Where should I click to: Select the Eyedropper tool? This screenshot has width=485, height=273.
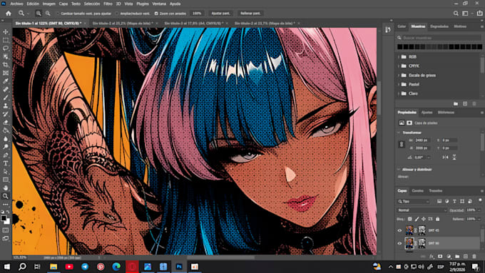[x=6, y=81]
